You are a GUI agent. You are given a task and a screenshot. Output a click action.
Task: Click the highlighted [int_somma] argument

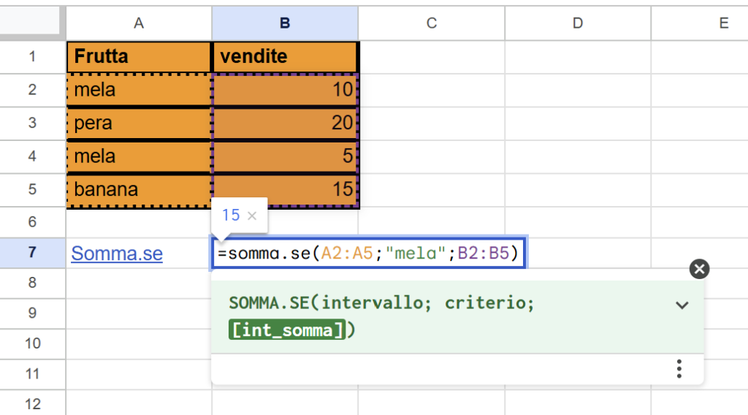click(x=286, y=330)
